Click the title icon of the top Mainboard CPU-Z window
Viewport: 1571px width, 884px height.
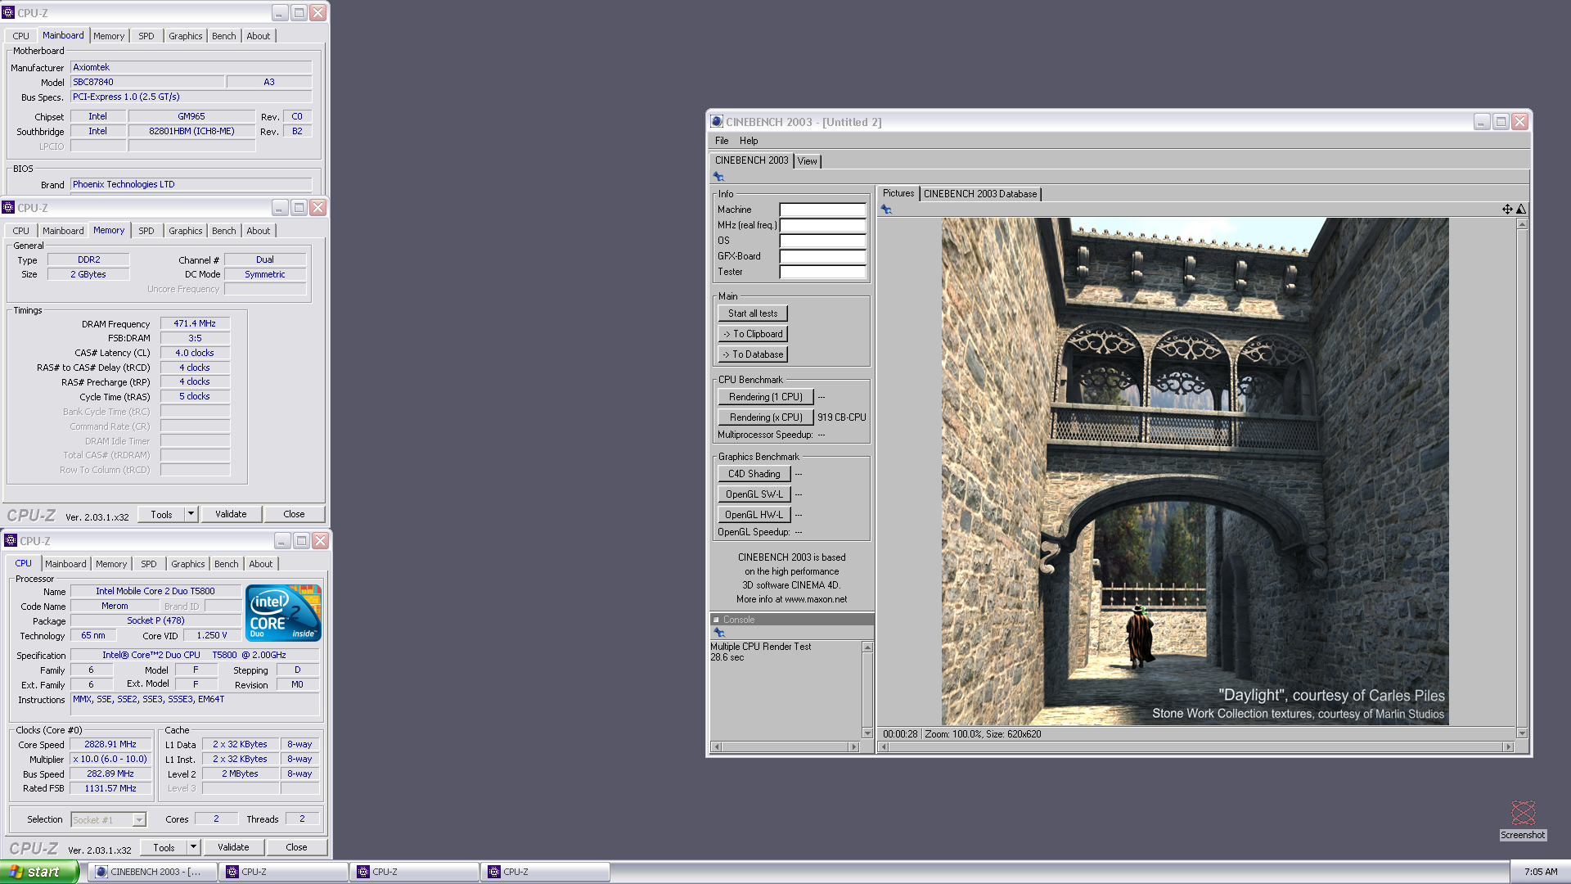point(8,12)
